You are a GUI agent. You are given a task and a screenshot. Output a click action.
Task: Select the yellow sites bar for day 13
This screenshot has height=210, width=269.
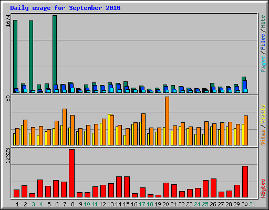pos(109,130)
